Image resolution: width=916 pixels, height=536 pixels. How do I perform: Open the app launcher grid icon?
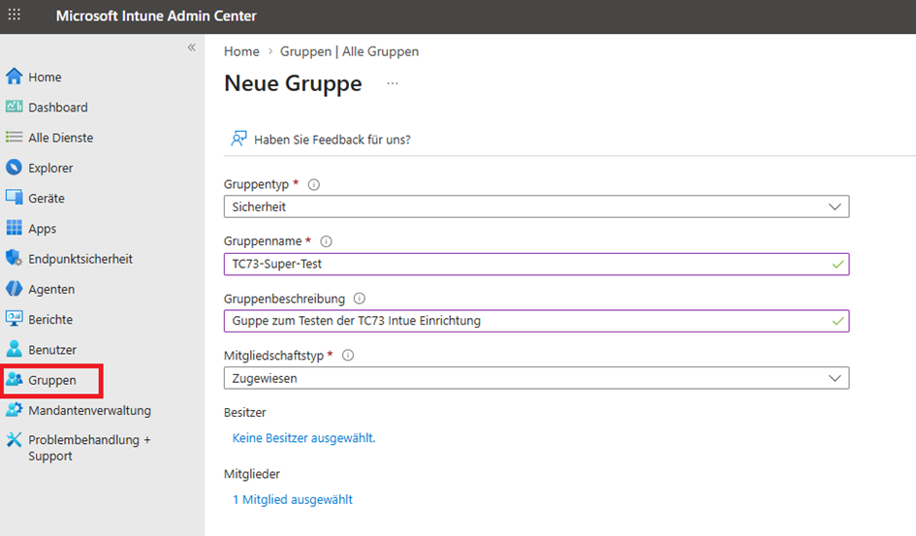tap(14, 15)
